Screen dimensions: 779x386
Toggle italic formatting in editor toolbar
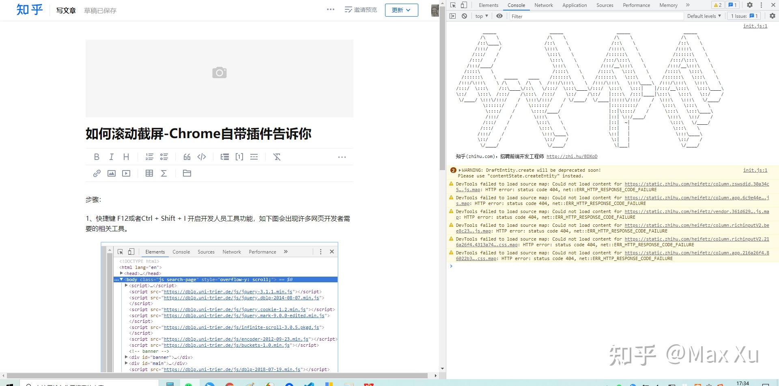pos(111,157)
